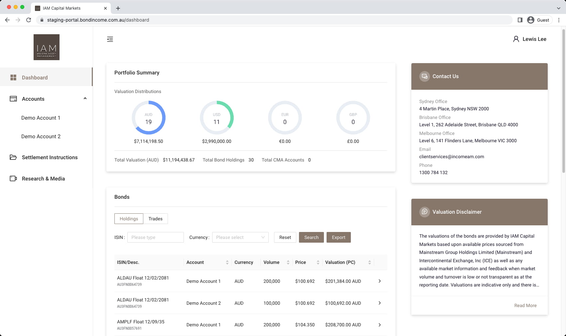The image size is (566, 336).
Task: Toggle sorting on the Valuation (PC) column
Action: click(369, 262)
